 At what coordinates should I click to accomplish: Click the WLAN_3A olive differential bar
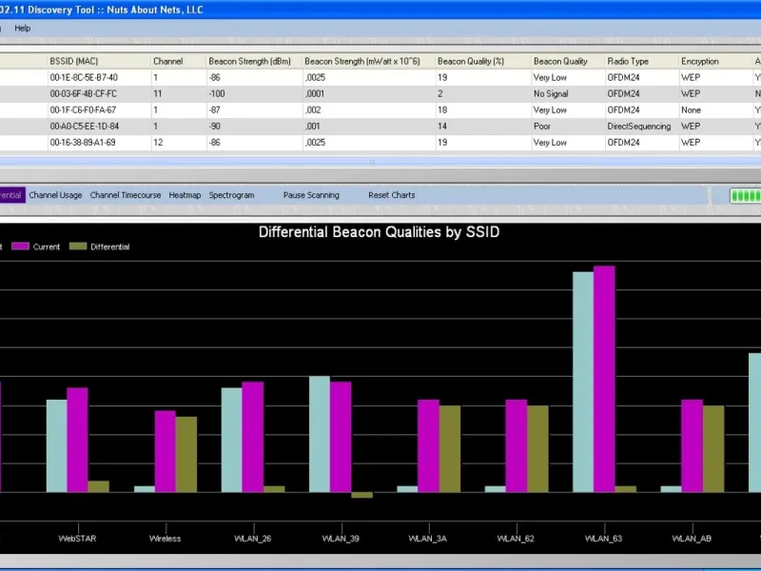click(450, 448)
